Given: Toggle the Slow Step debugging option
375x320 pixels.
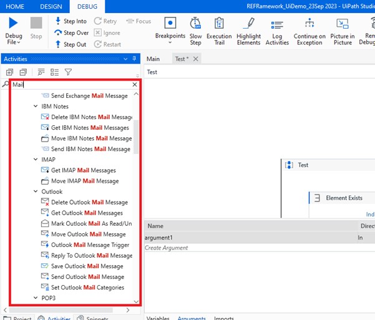Looking at the screenshot, I should point(195,24).
